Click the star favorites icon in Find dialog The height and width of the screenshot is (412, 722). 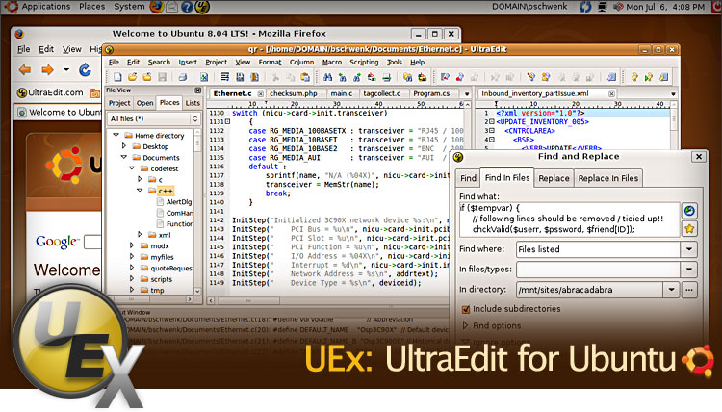(689, 229)
